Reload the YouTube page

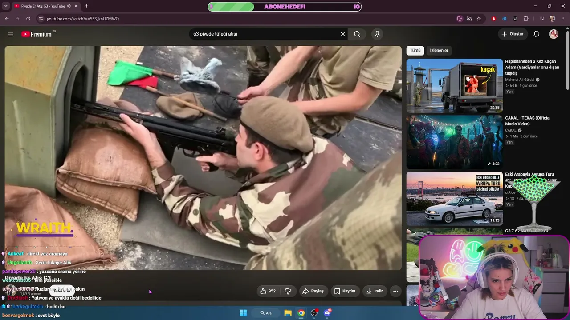(x=28, y=19)
